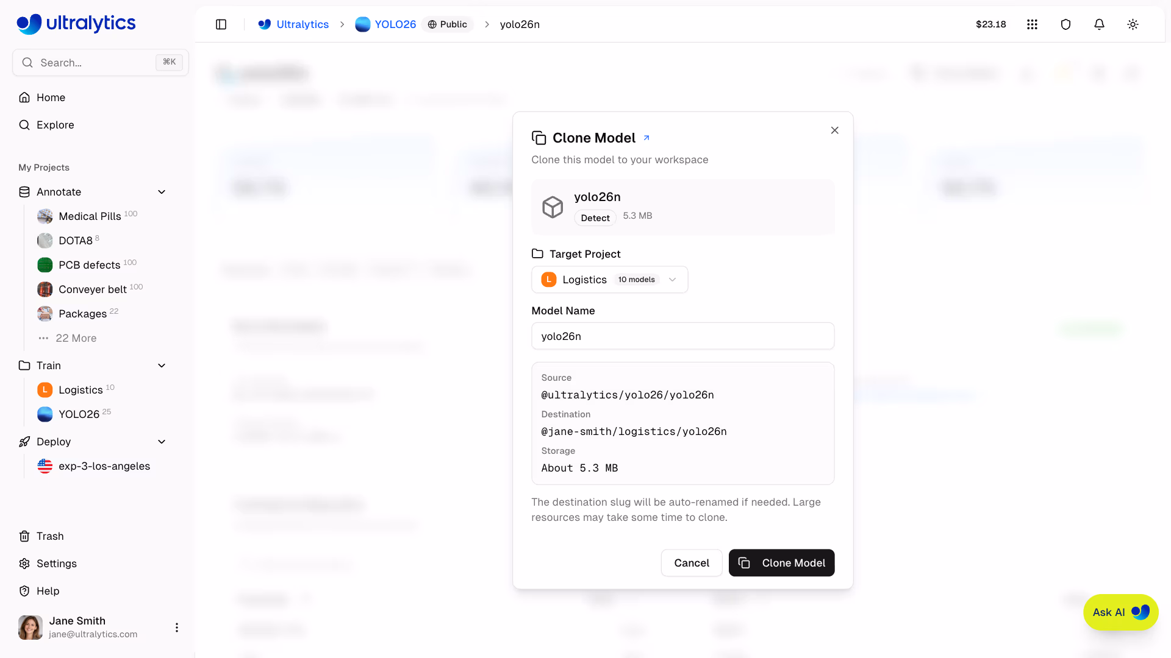Click the Public visibility badge
Image resolution: width=1171 pixels, height=658 pixels.
[448, 24]
